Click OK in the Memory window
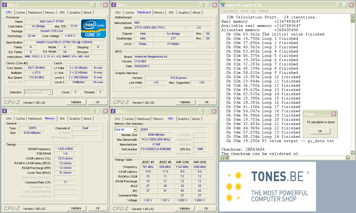 coord(98,208)
